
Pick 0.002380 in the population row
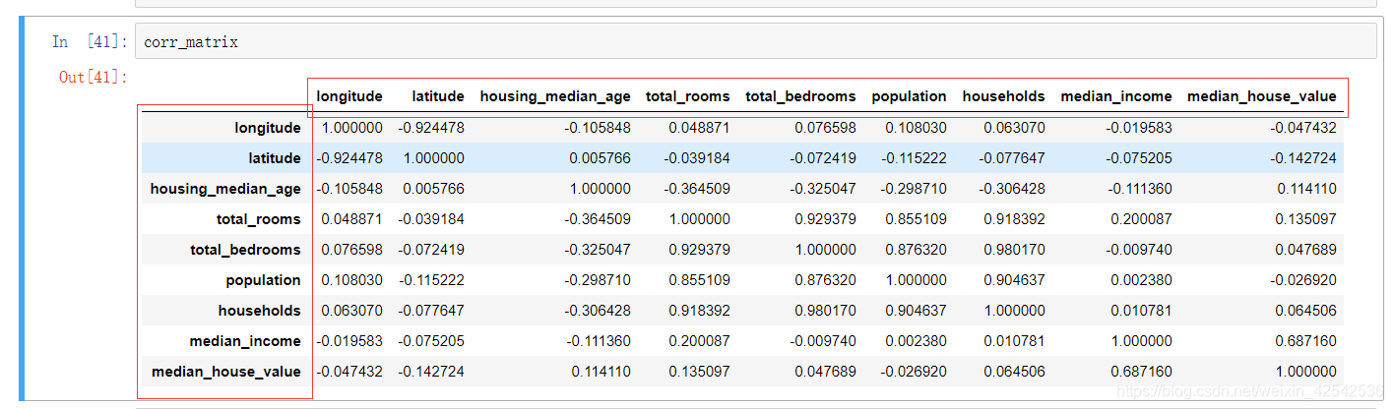tap(1142, 280)
